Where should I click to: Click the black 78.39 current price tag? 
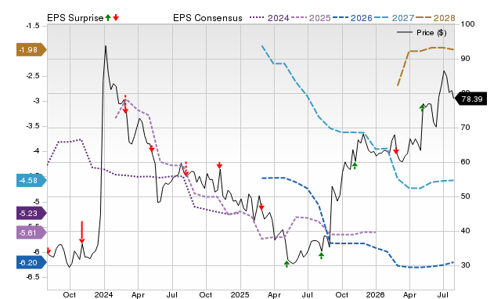[470, 99]
